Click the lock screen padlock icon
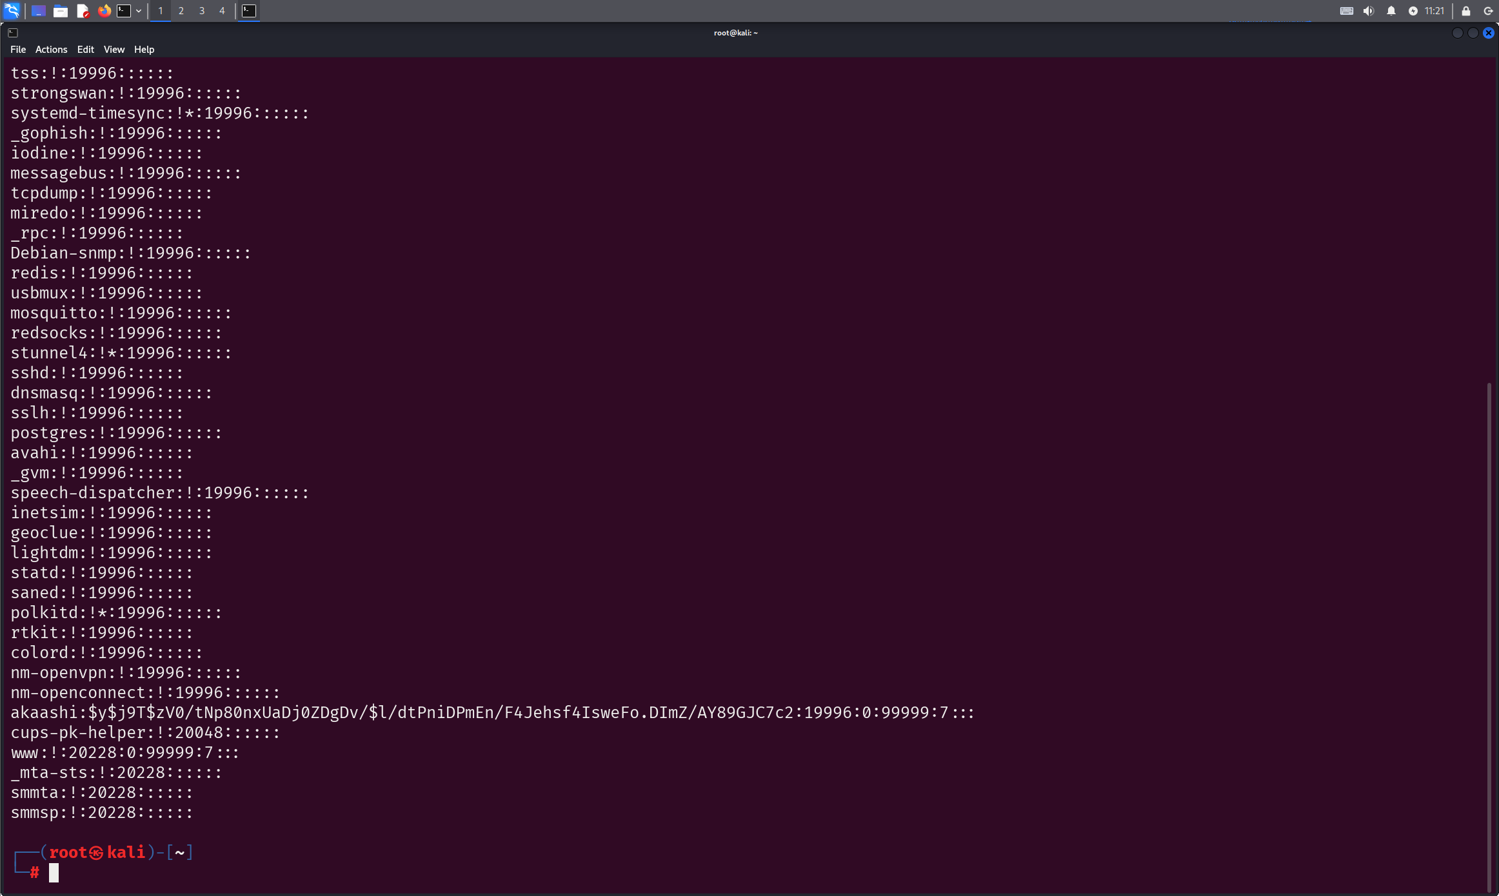Screen dimensions: 1499x896 1465,11
